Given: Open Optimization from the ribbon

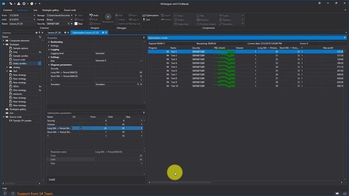Looking at the screenshot, I should (x=151, y=15).
